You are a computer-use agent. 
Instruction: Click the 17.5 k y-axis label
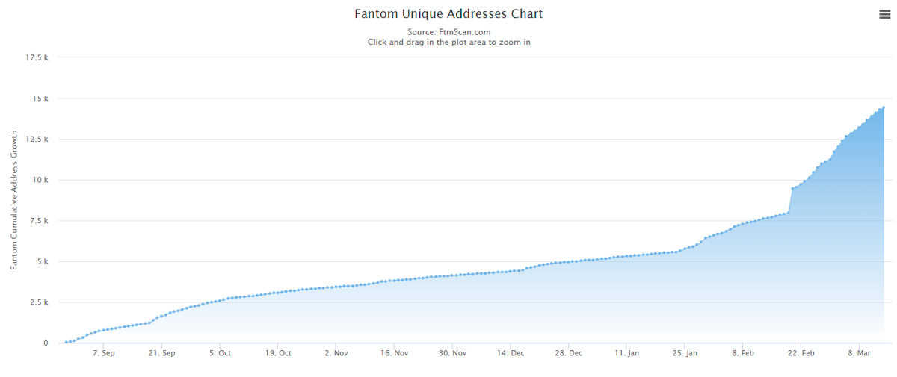tap(37, 57)
